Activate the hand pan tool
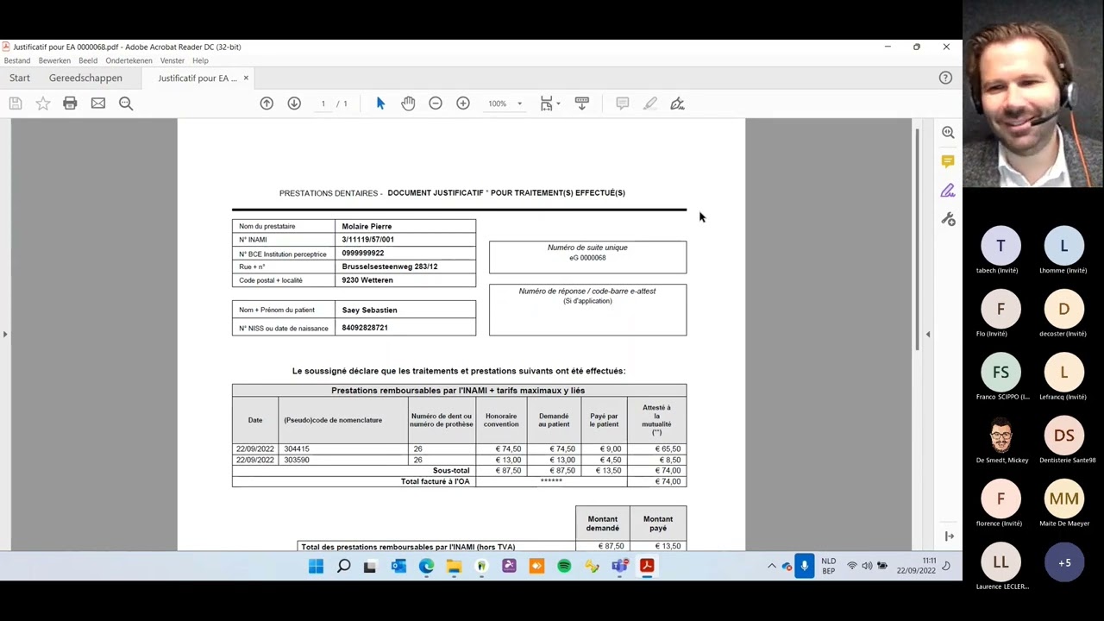Image resolution: width=1104 pixels, height=621 pixels. coord(408,103)
